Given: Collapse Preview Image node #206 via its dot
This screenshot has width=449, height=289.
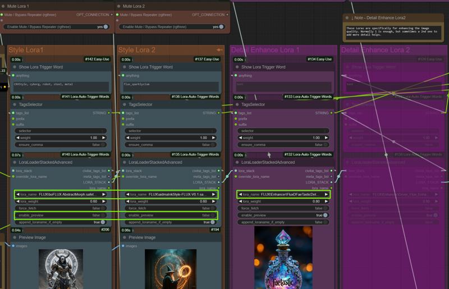Looking at the screenshot, I should 15,237.
